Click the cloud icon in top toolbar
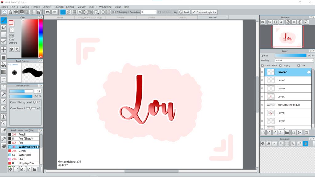 [x=4, y=12]
